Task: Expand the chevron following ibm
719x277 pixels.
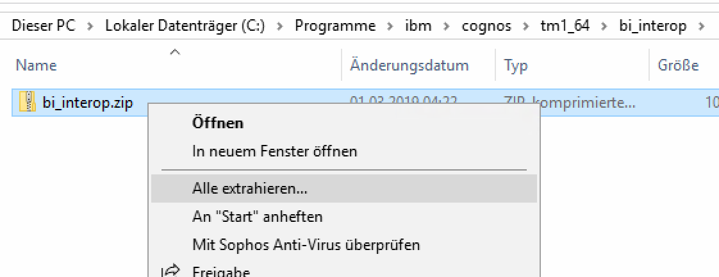Action: [447, 26]
